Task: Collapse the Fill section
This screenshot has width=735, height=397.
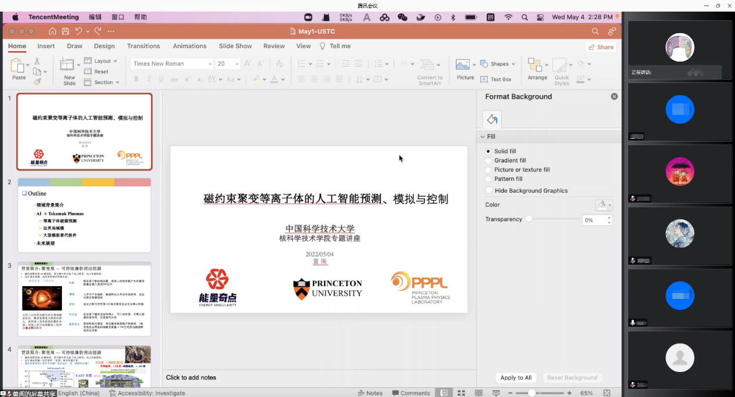Action: (483, 136)
